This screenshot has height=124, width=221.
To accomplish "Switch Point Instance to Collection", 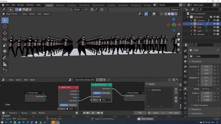I will [106, 93].
